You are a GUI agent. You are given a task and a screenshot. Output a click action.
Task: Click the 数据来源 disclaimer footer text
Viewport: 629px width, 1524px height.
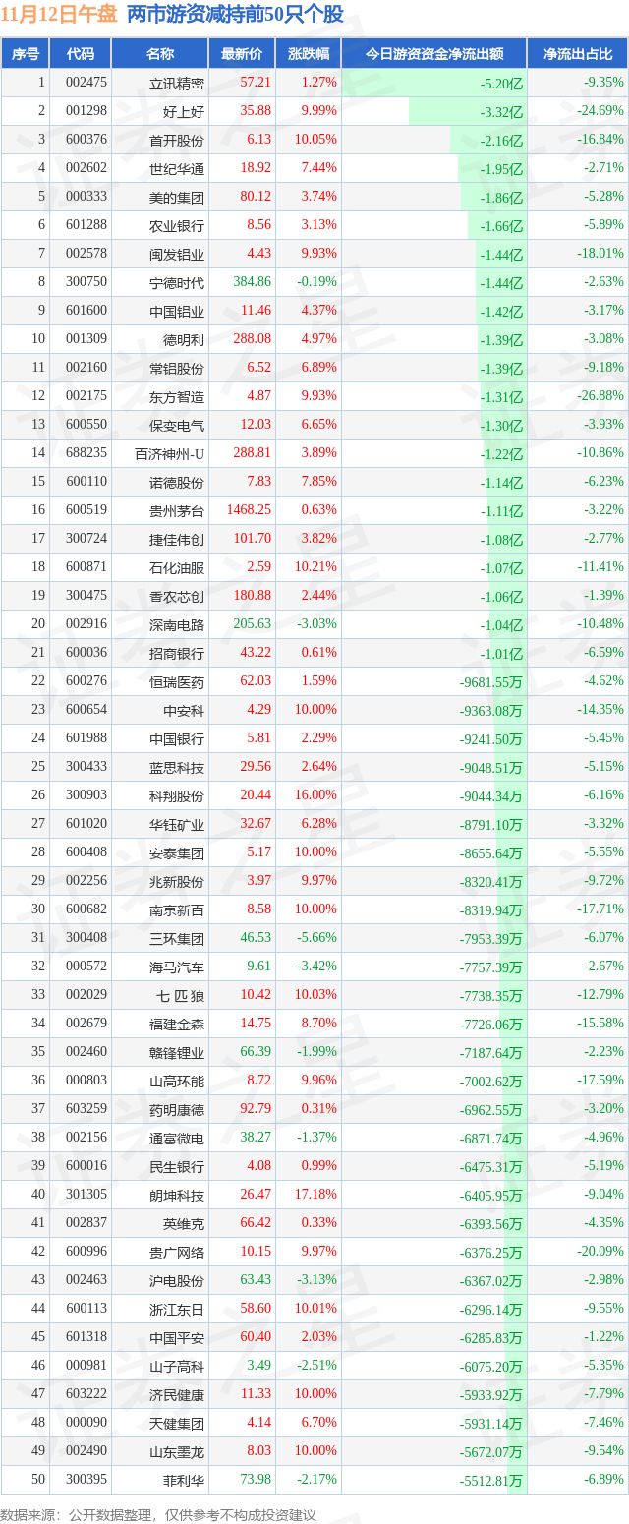tap(158, 1515)
